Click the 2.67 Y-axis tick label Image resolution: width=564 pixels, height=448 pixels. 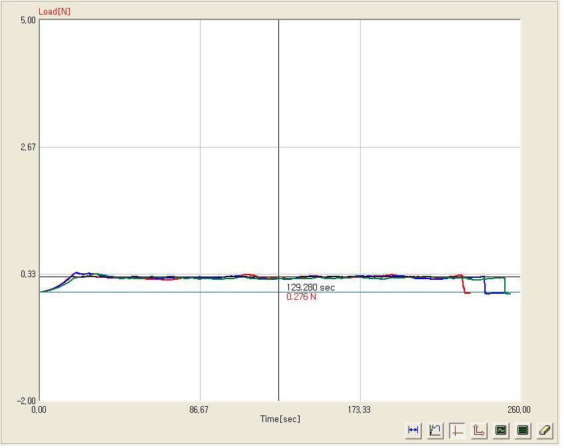28,147
